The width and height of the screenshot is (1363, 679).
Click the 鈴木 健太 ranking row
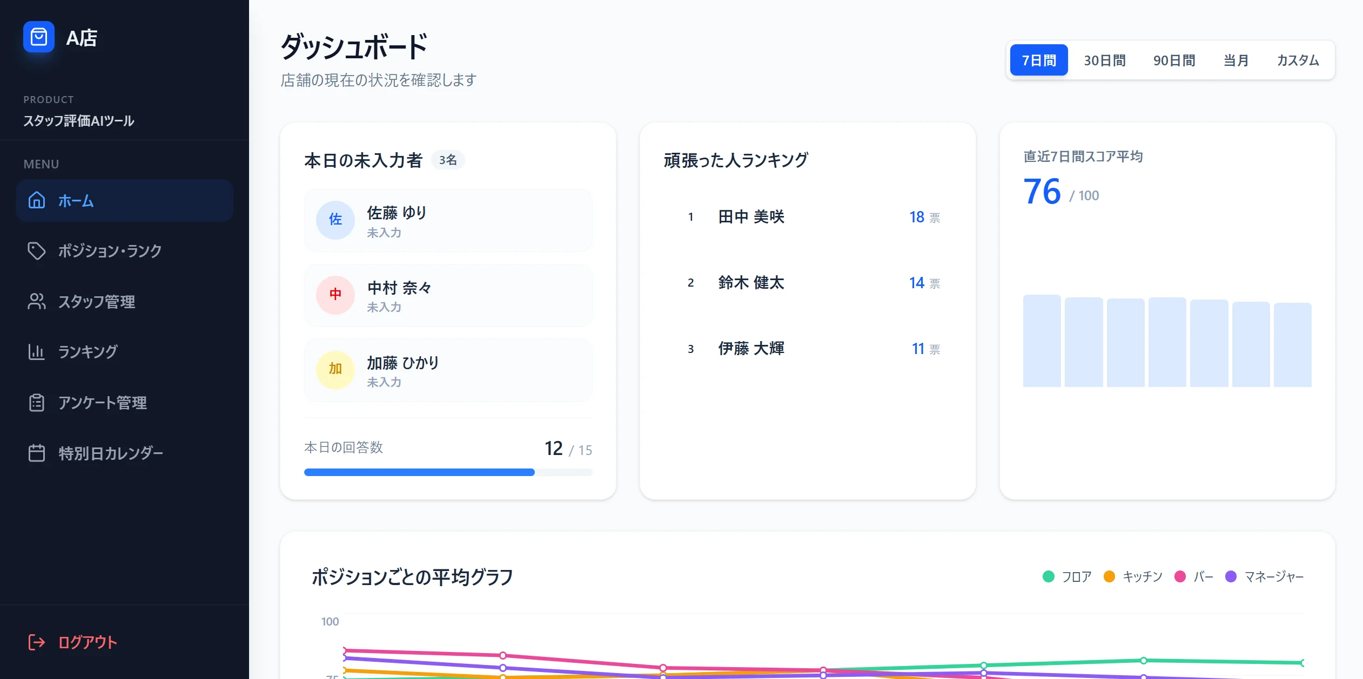[807, 283]
